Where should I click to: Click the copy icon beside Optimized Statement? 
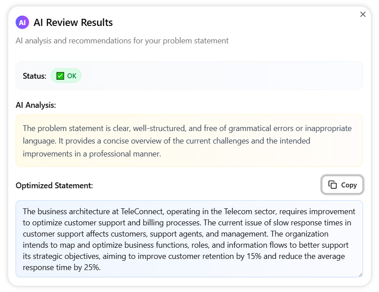click(x=333, y=185)
